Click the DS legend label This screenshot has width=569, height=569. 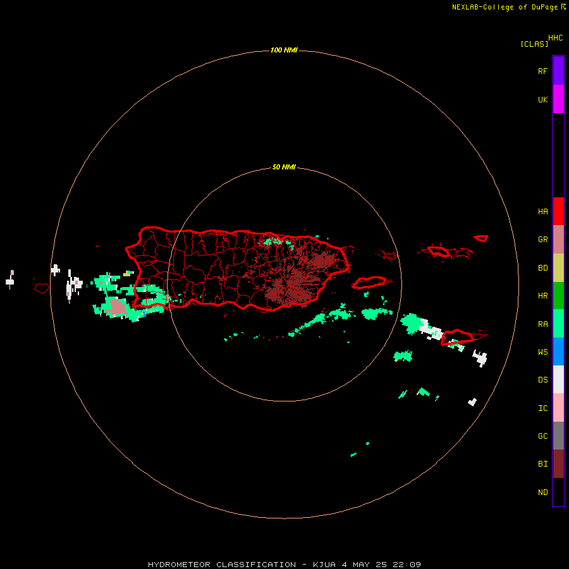(542, 380)
